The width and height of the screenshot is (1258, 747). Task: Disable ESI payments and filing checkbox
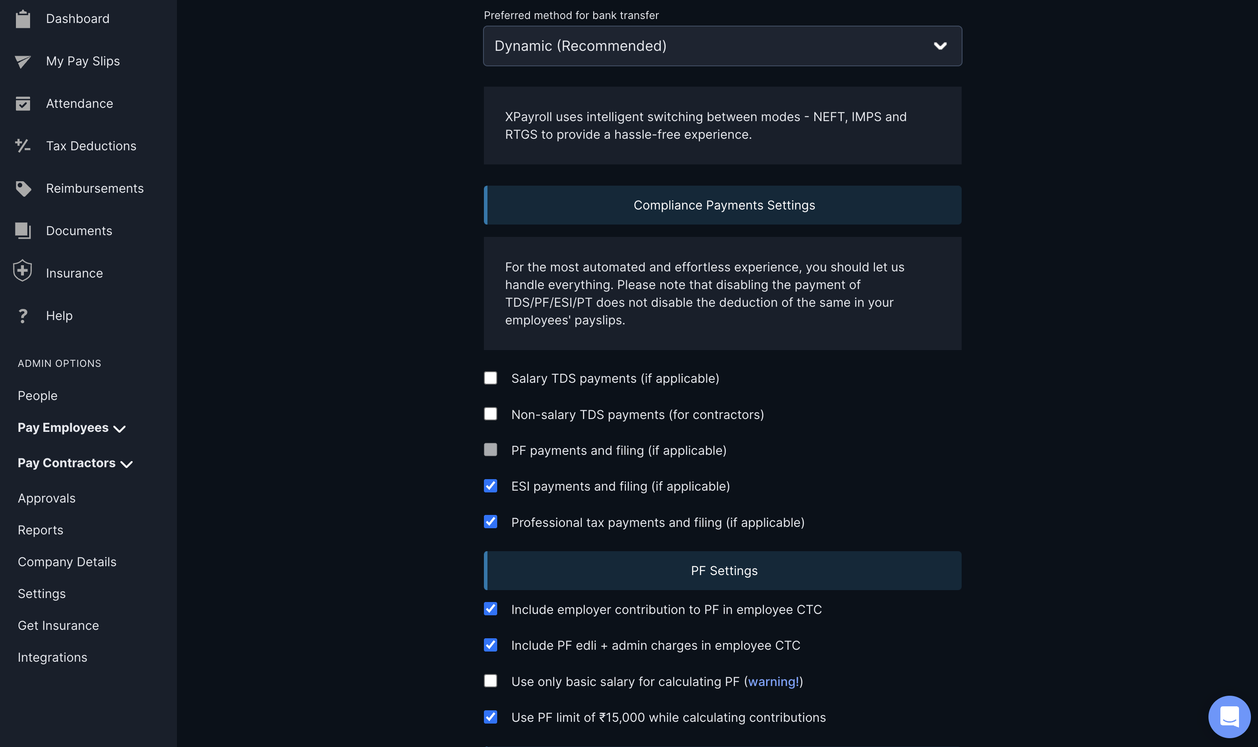click(x=490, y=485)
